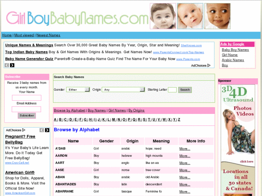The width and height of the screenshot is (262, 196).
Task: Browse names starting with letter Z
Action: click(x=179, y=119)
